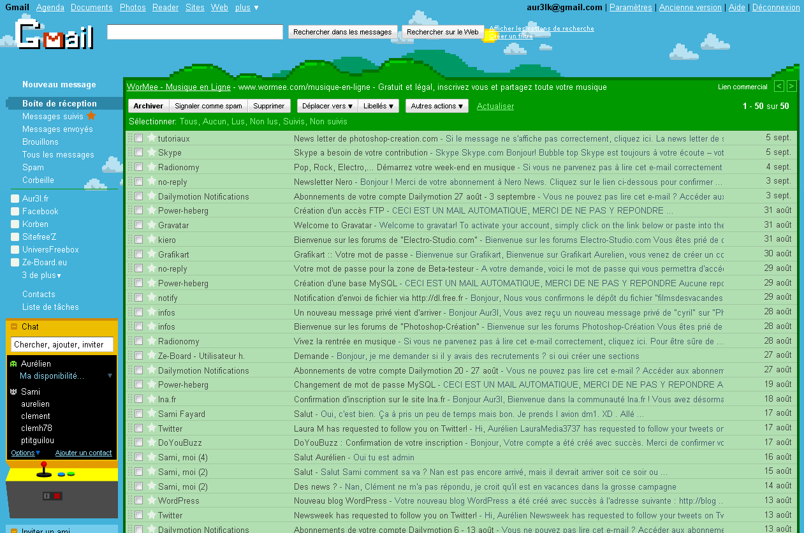This screenshot has height=533, width=804.
Task: Click the Korben label color square
Action: pos(15,224)
